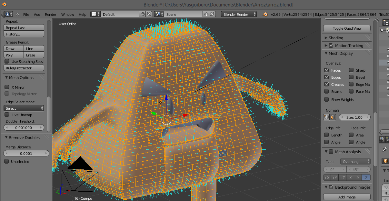Screen dimensions: 389x201
Task: Enable the X Mirror checkbox
Action: 7,87
